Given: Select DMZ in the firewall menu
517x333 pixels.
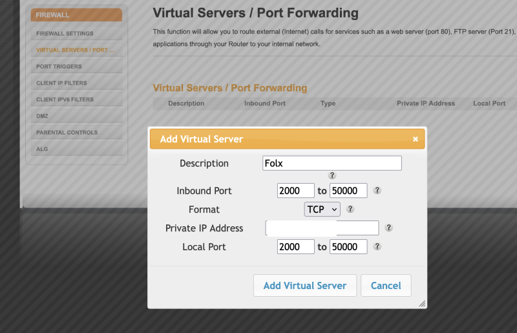Looking at the screenshot, I should [x=43, y=116].
